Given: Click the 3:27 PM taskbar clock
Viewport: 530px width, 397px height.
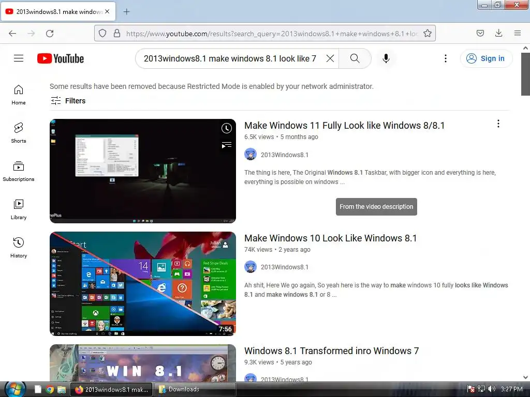Looking at the screenshot, I should point(512,389).
